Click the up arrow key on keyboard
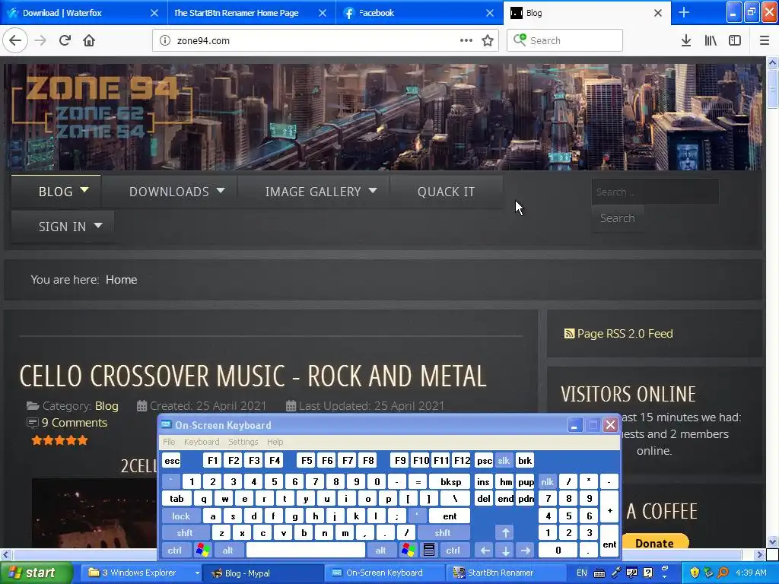The width and height of the screenshot is (779, 584). point(506,533)
